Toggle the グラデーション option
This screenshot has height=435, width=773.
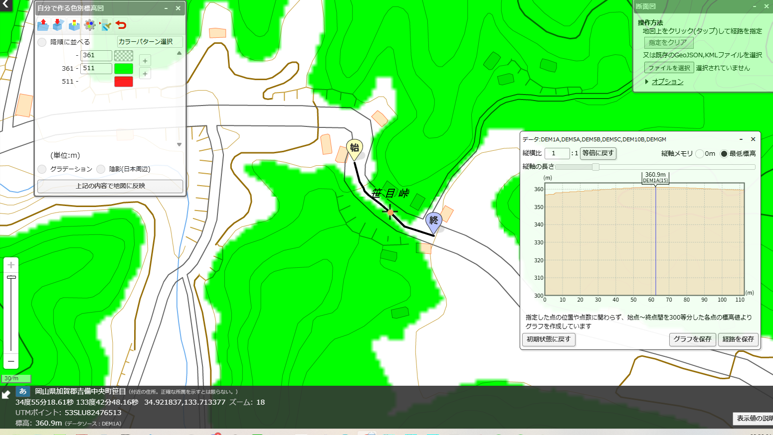pos(42,169)
